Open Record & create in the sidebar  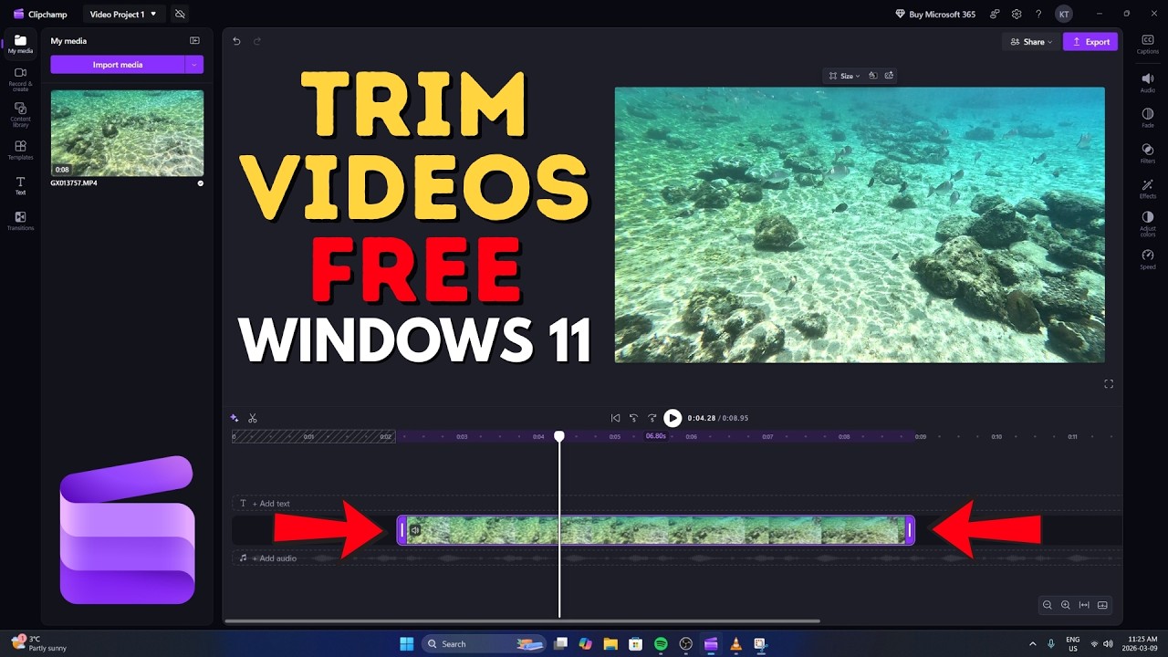(x=20, y=79)
